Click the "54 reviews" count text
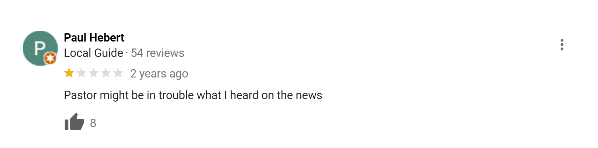The height and width of the screenshot is (148, 598). pos(158,53)
